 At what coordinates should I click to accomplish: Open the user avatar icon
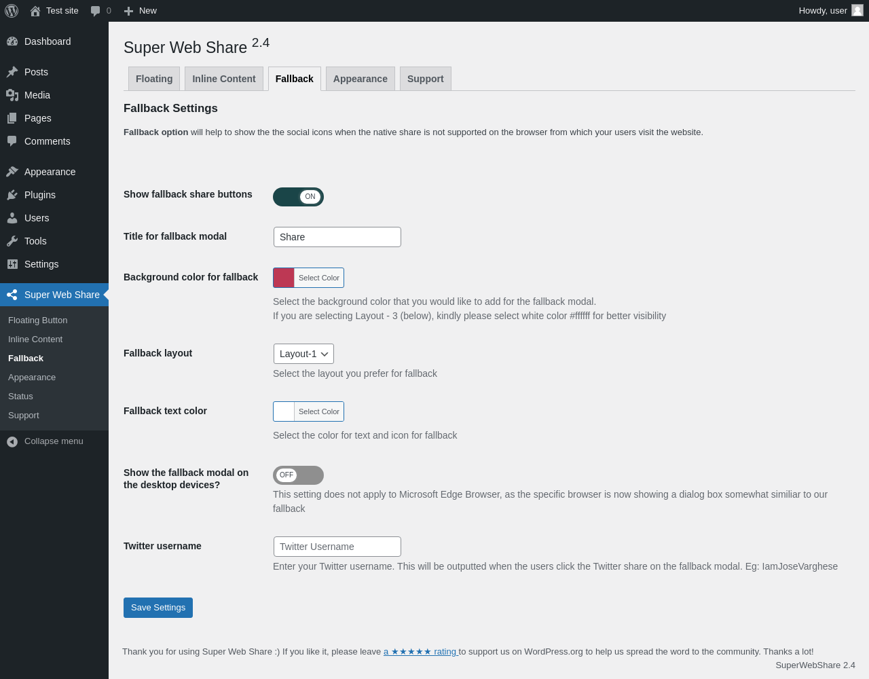(x=857, y=11)
